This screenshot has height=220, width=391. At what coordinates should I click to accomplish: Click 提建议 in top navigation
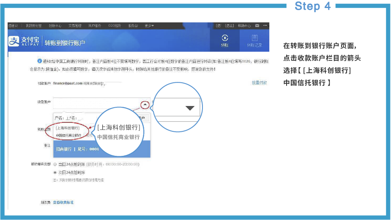tap(13, 26)
